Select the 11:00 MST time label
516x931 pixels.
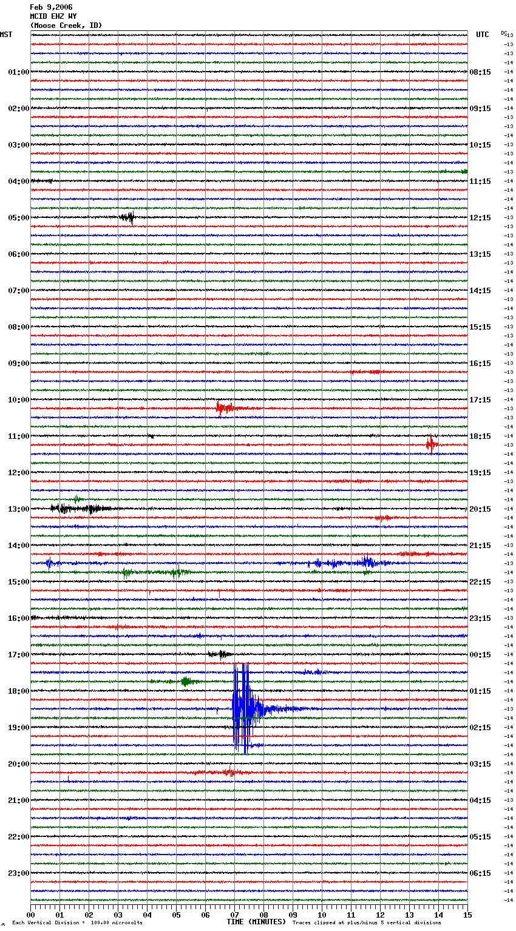coord(19,436)
